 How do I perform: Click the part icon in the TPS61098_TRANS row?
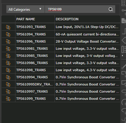click(8, 70)
